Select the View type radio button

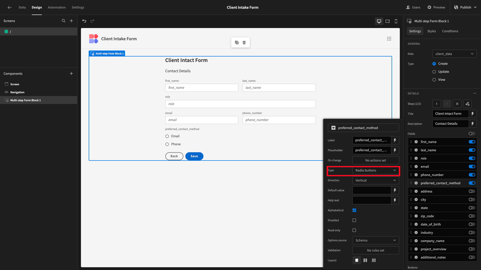click(434, 80)
